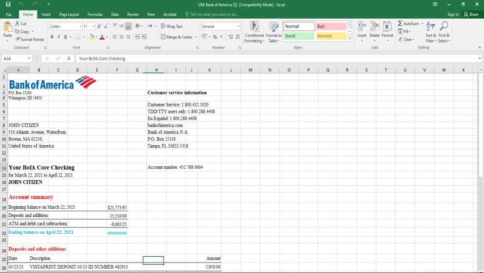This screenshot has height=273, width=484.
Task: Click the Borders icon
Action: (x=78, y=37)
